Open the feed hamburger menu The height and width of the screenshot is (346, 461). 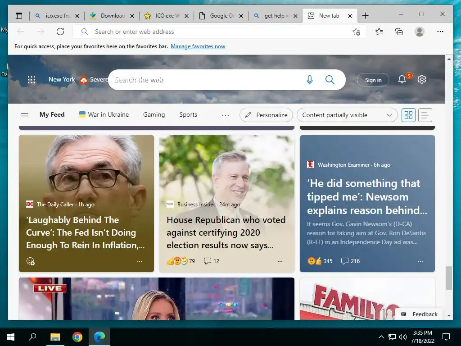[24, 115]
